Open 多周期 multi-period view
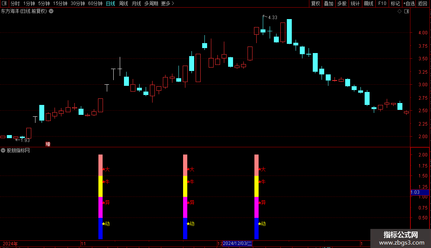 [x=151, y=3]
